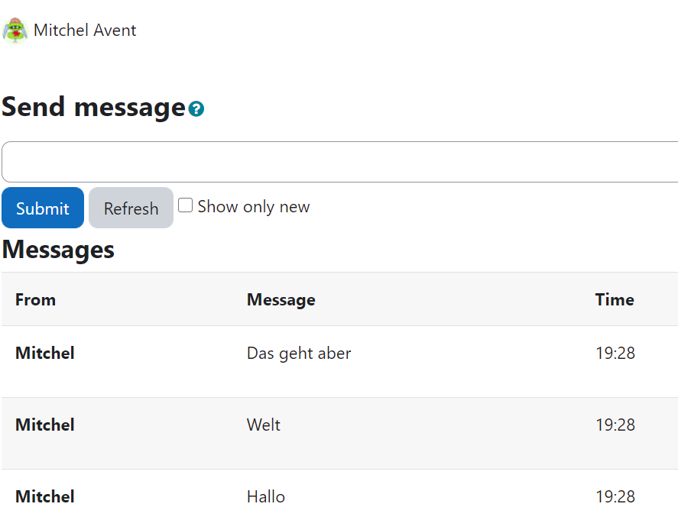Click the Show only new label

(254, 206)
